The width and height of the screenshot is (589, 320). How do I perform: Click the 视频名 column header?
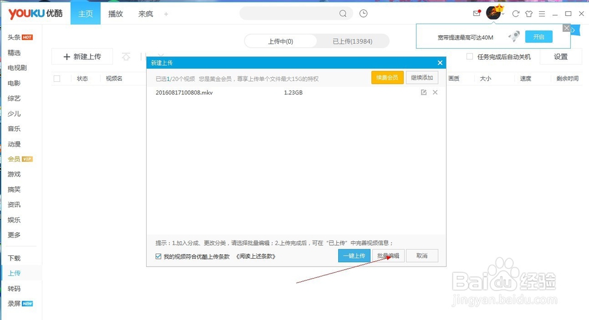114,78
